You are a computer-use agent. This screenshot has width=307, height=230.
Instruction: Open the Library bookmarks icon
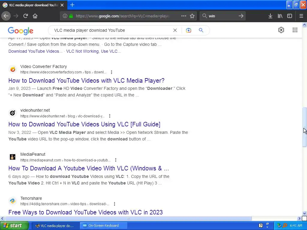coord(280,16)
